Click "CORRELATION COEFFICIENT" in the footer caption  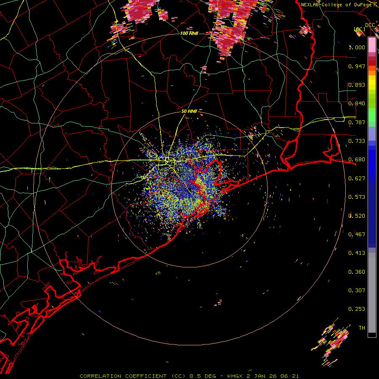tap(123, 376)
